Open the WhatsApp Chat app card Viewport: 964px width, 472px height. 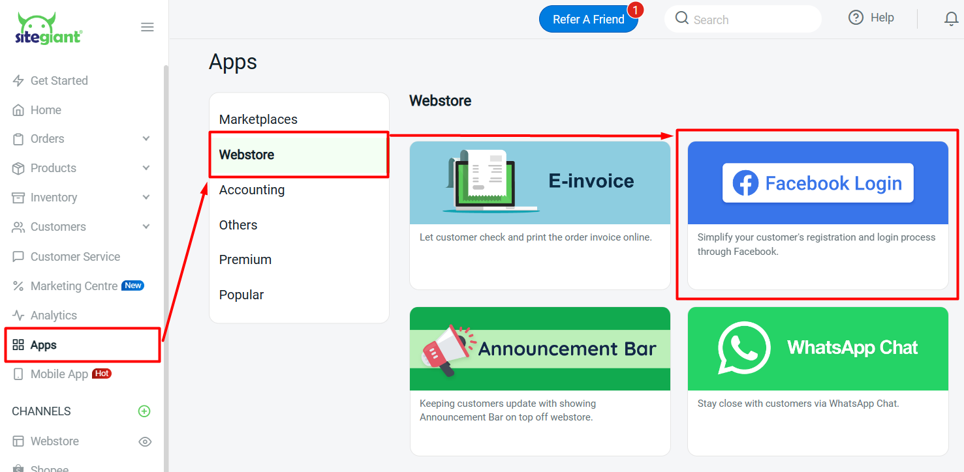coord(818,381)
